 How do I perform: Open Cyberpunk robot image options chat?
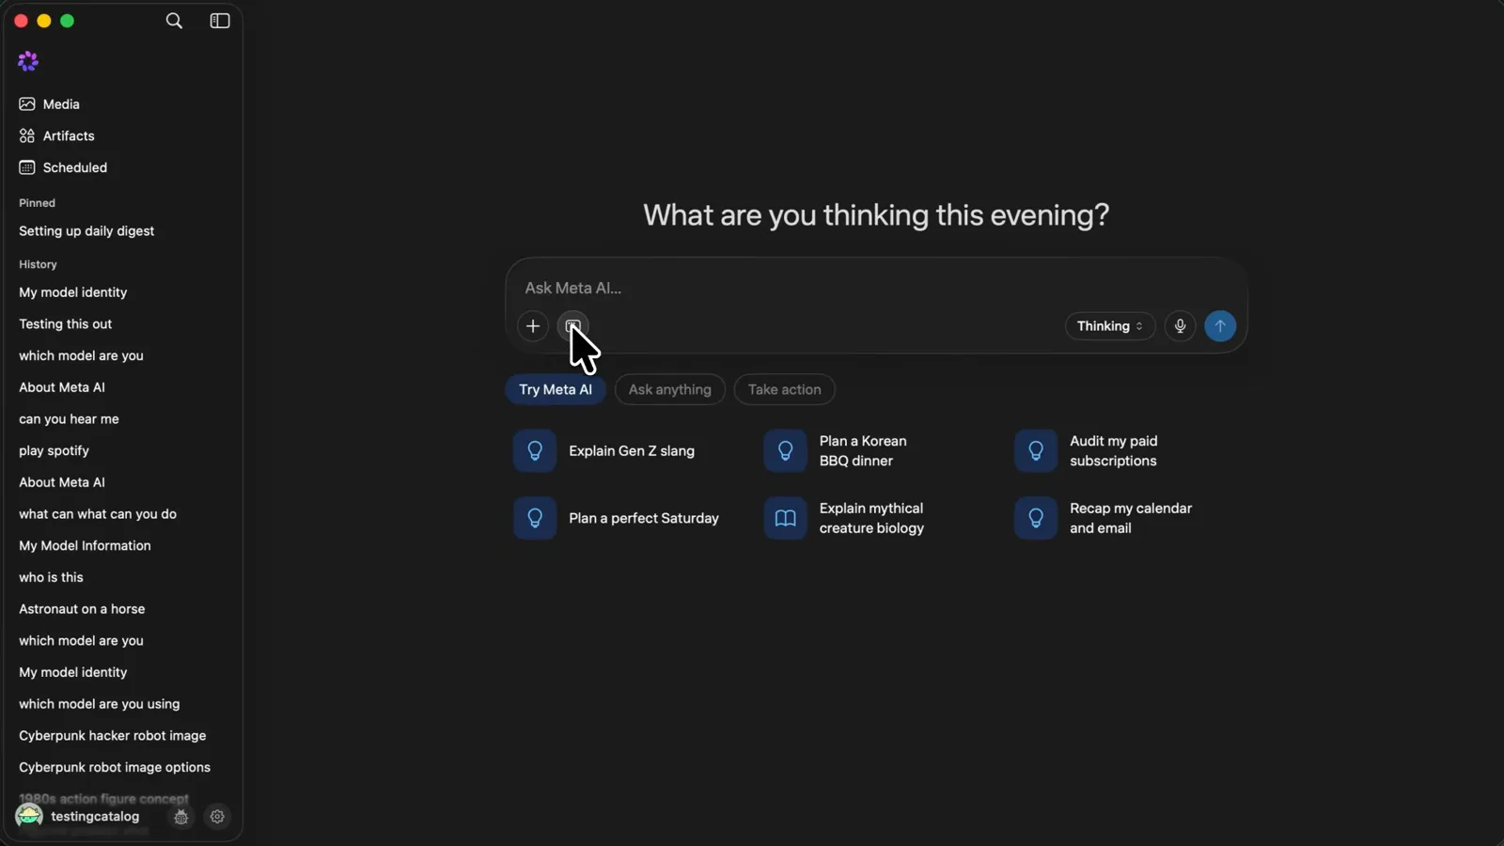(x=115, y=768)
